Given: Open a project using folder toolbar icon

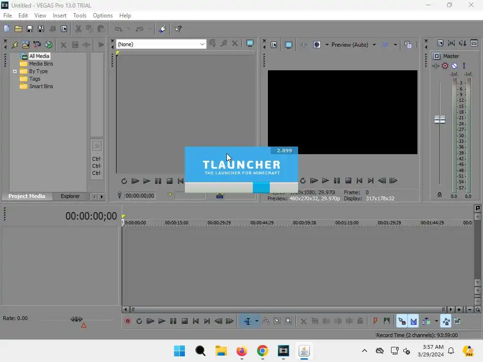Looking at the screenshot, I should pos(18,29).
